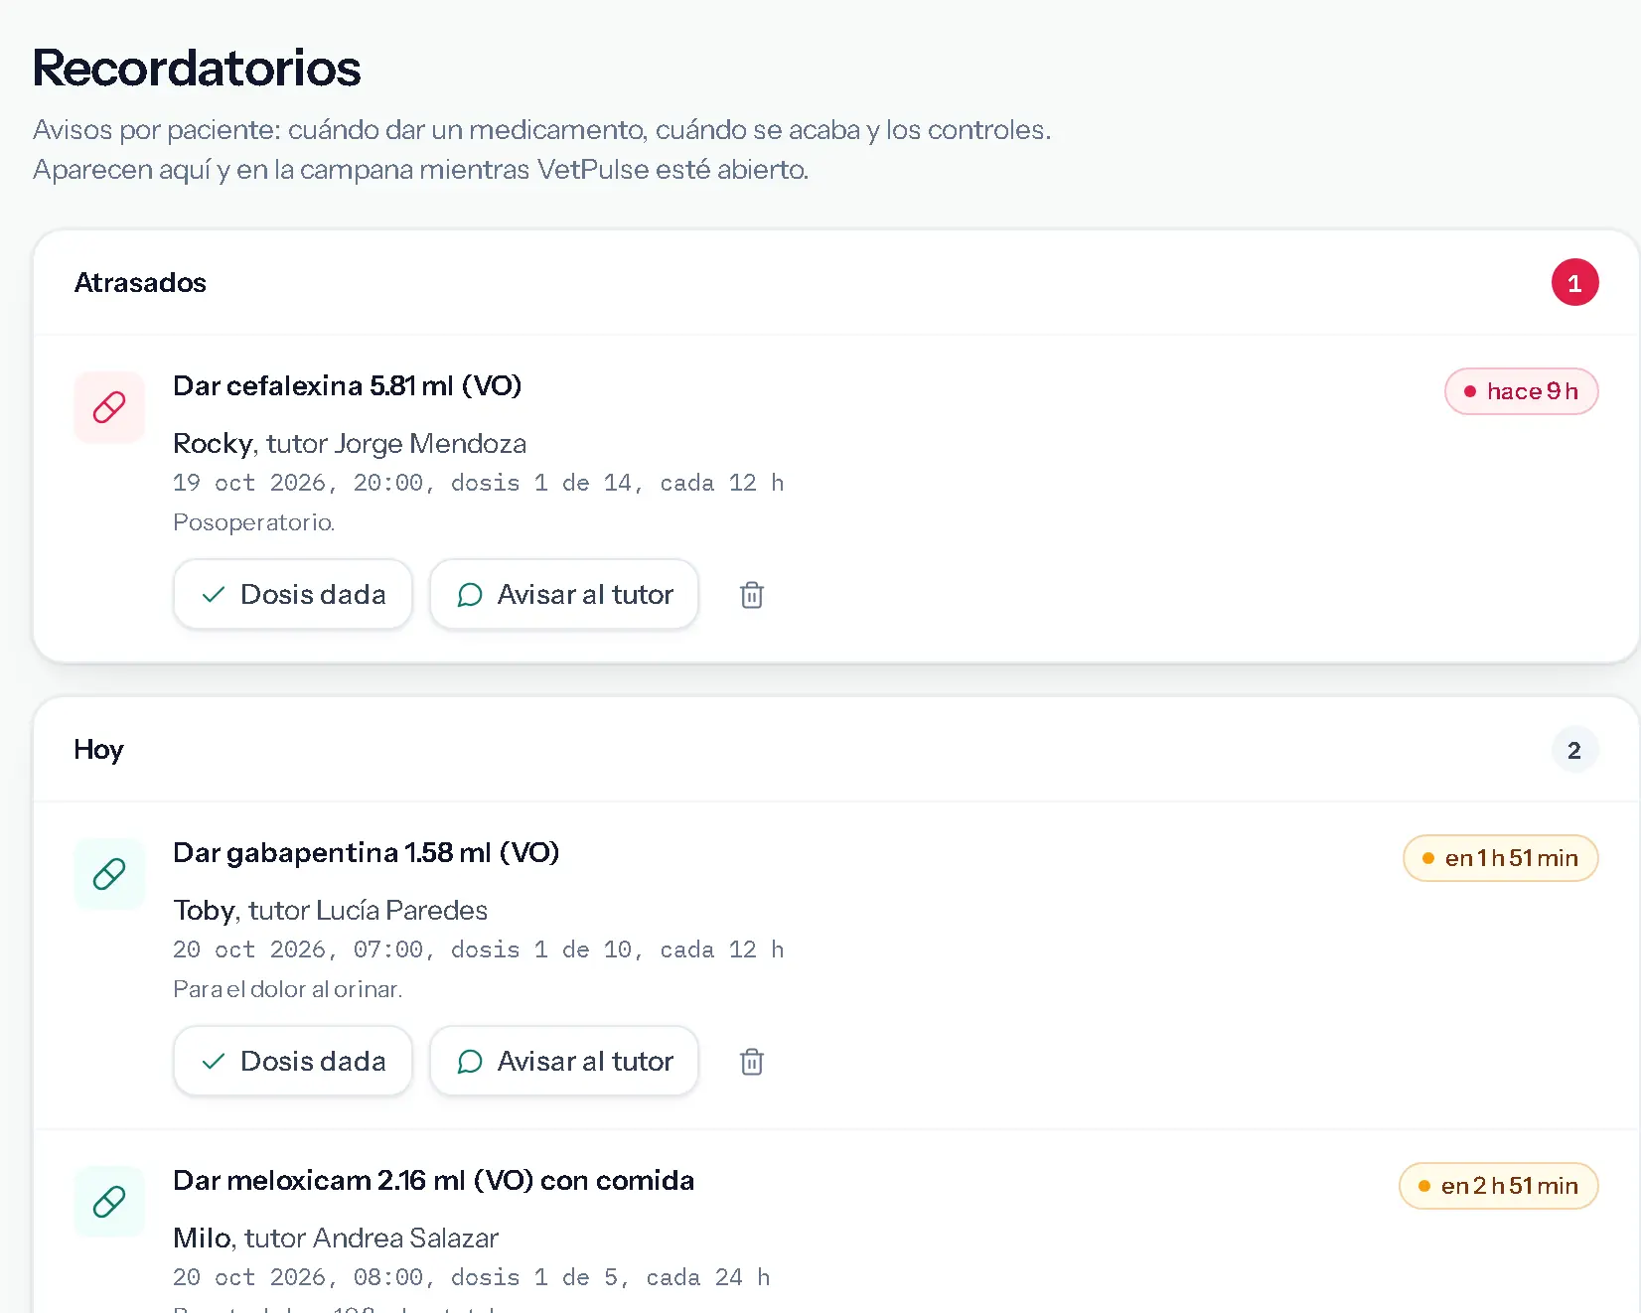This screenshot has height=1313, width=1641.
Task: Click 'Toby, tutor Lucía Paredes' text
Action: tap(331, 910)
